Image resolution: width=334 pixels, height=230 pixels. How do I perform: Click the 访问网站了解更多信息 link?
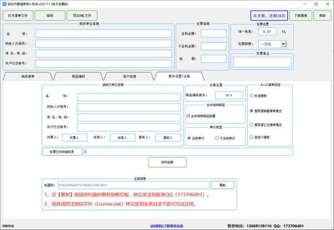[167, 226]
